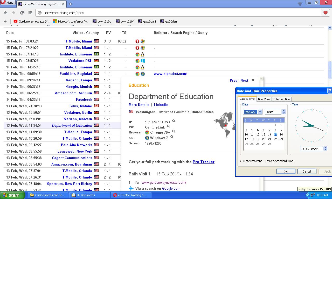
Task: Open the Speed Dial grid icon
Action: tap(30, 13)
